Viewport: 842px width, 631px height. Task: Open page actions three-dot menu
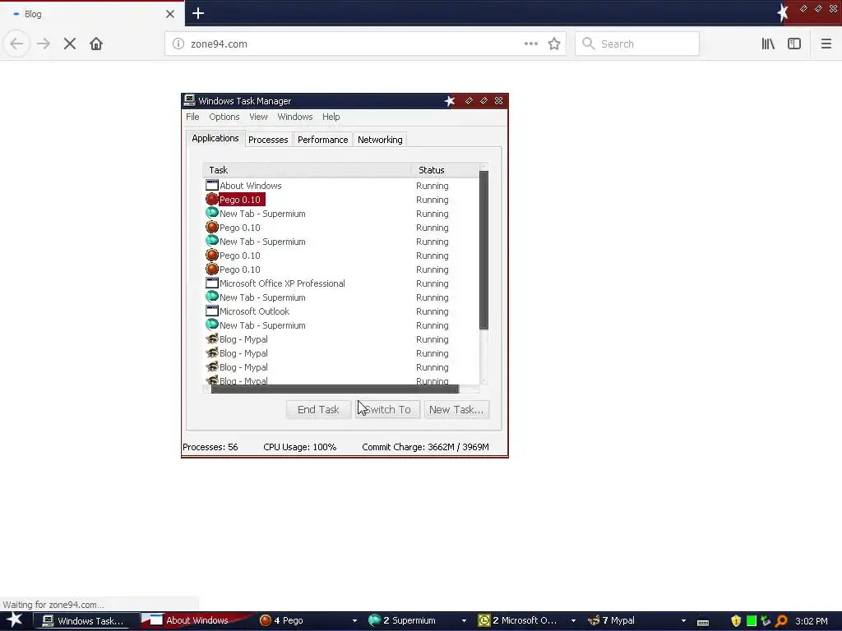coord(530,44)
